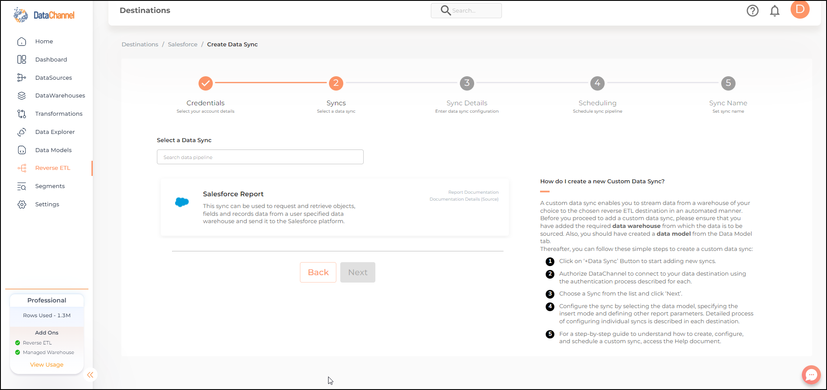827x390 pixels.
Task: Click the top Search field
Action: [x=466, y=10]
